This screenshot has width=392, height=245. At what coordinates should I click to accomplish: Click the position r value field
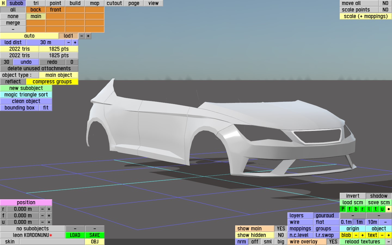point(23,209)
